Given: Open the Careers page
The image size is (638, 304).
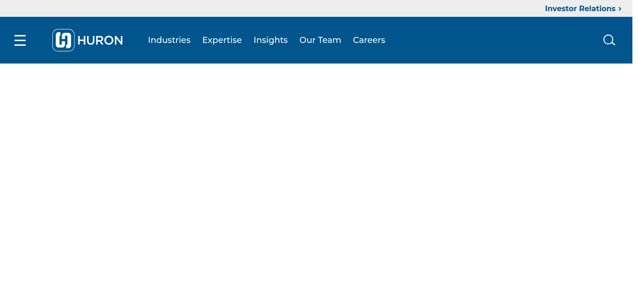Looking at the screenshot, I should coord(369,40).
